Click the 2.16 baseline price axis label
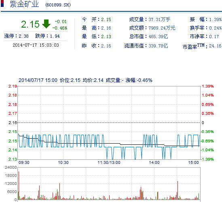The width and height of the screenshot is (222, 202). [13, 122]
